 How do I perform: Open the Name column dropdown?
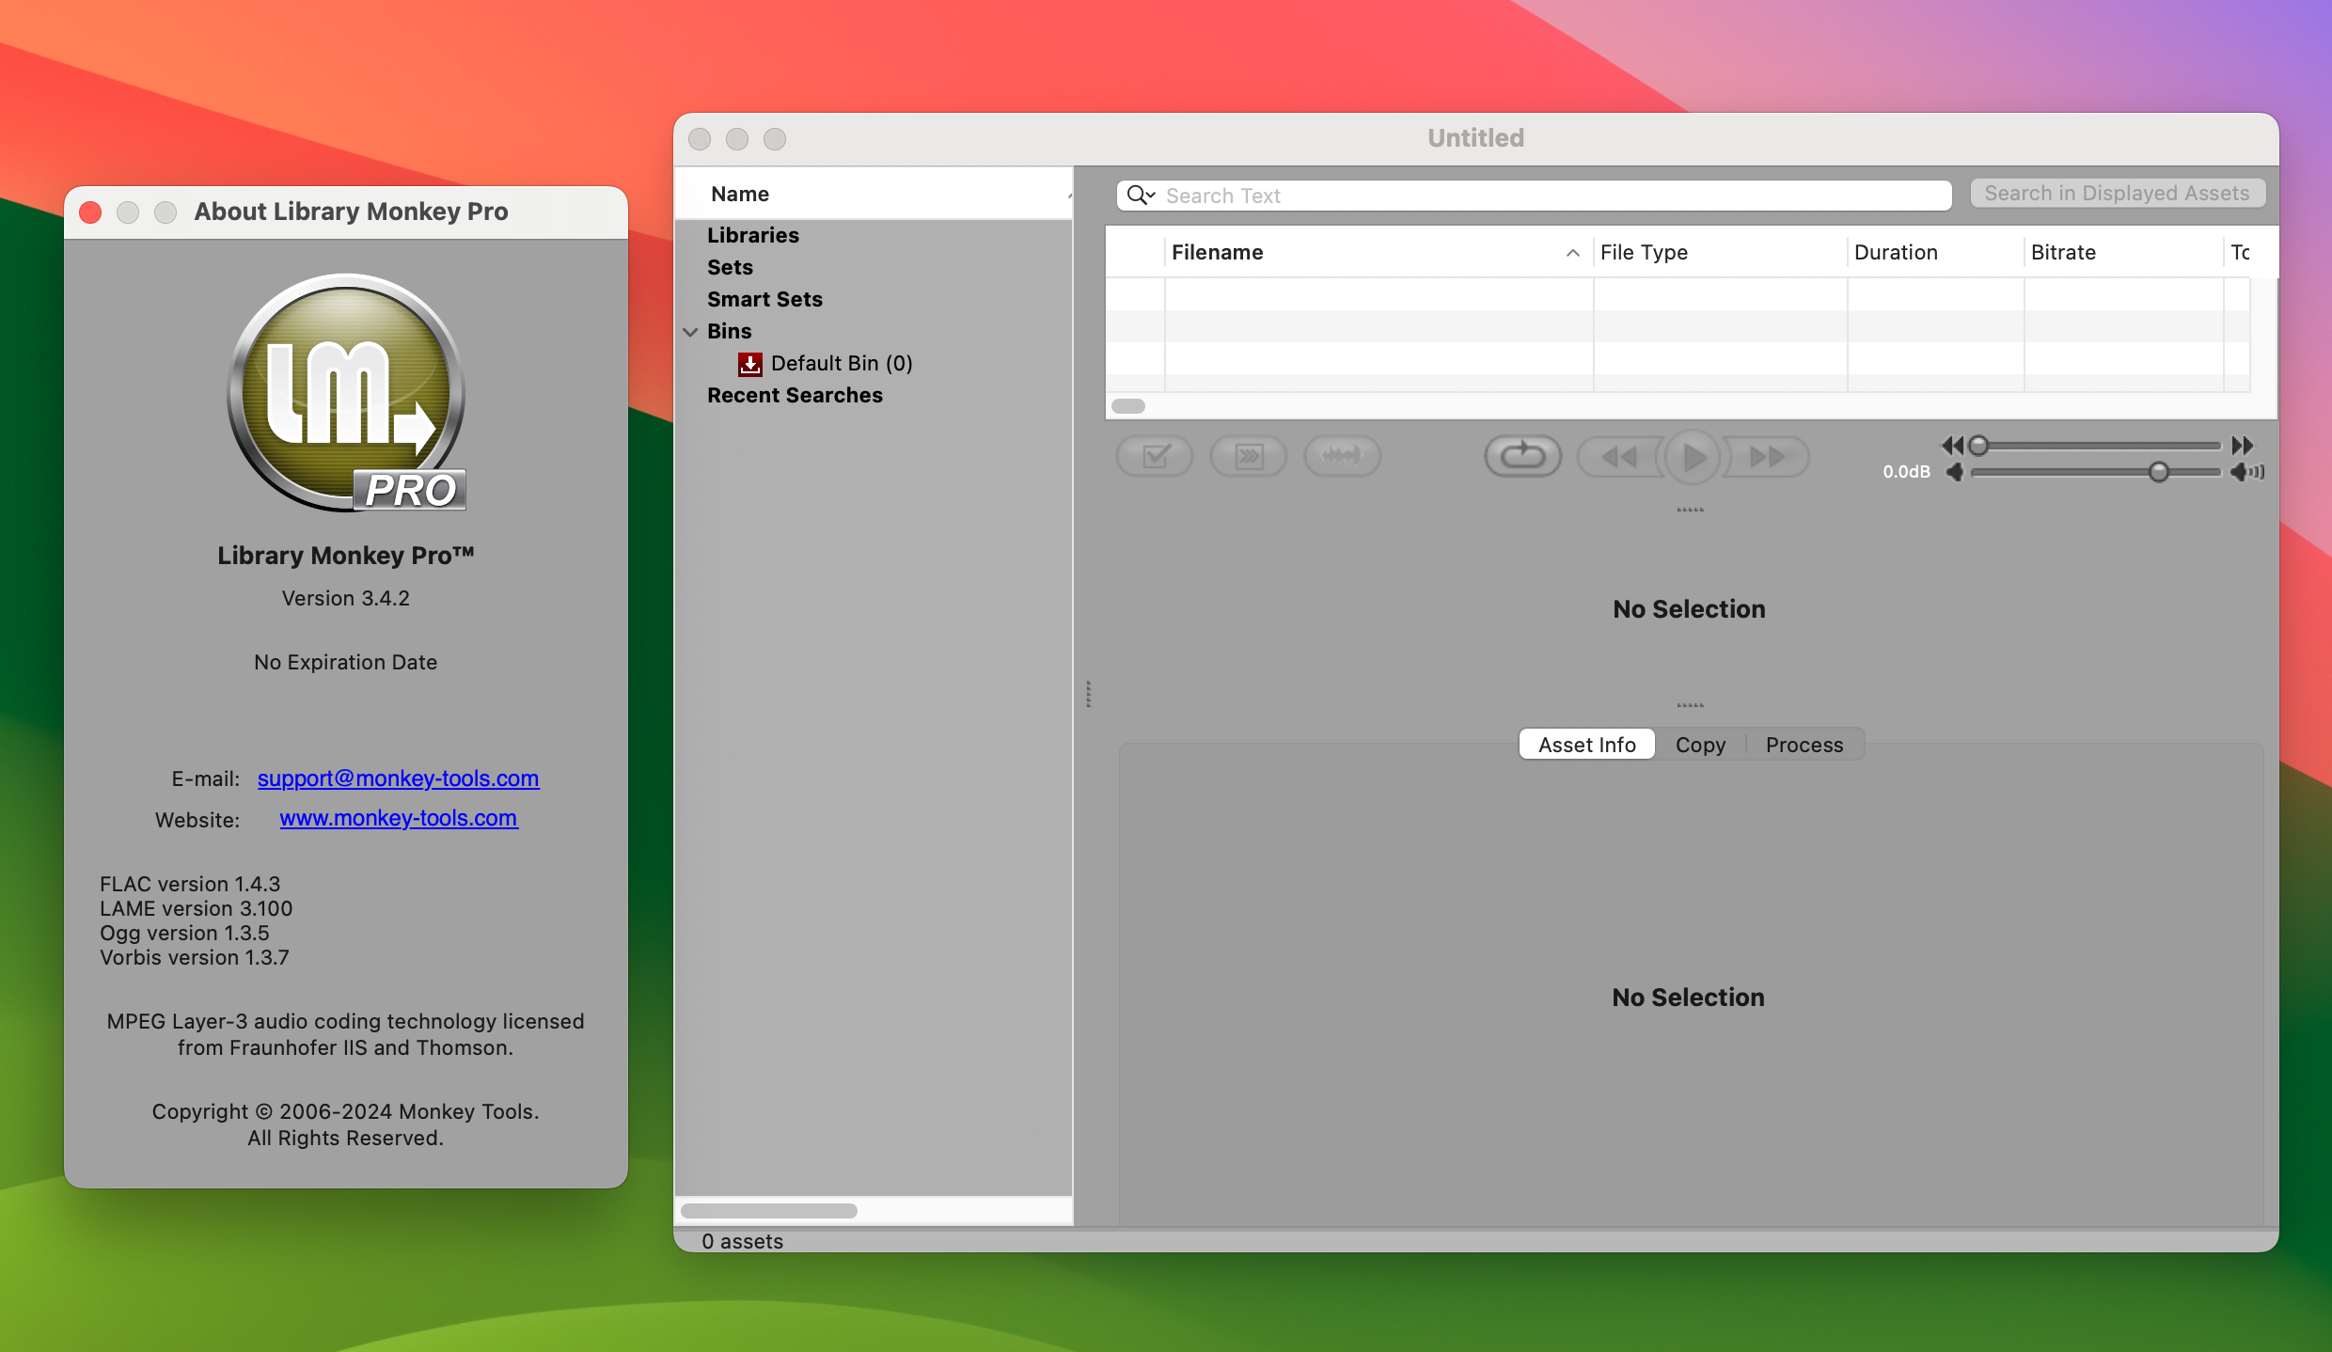click(x=1065, y=194)
